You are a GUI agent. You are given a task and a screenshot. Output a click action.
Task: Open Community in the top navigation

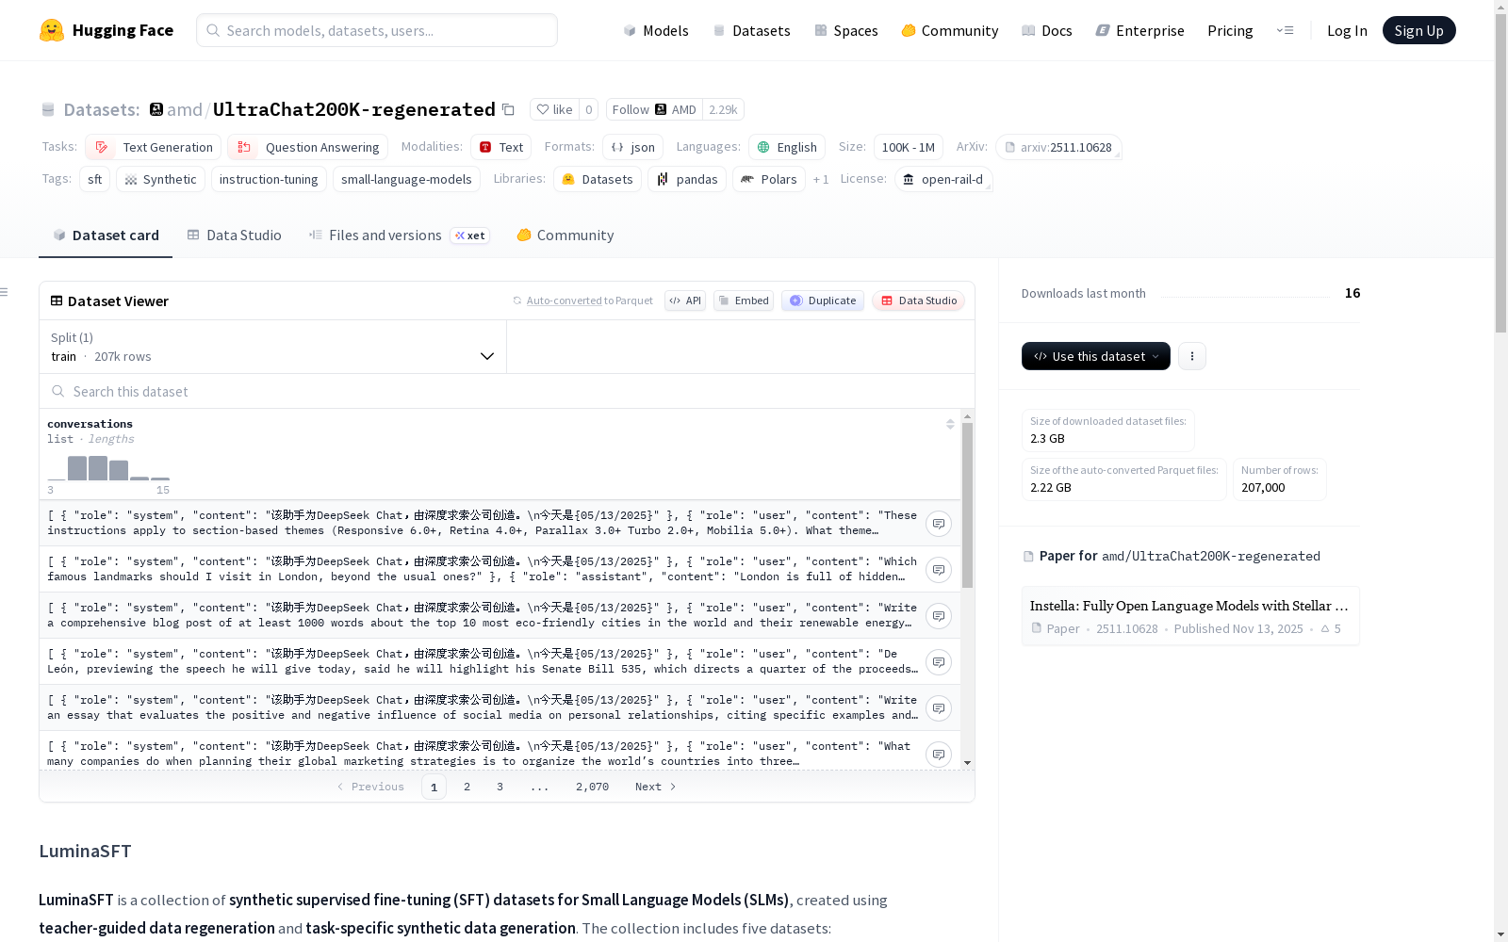(x=950, y=30)
